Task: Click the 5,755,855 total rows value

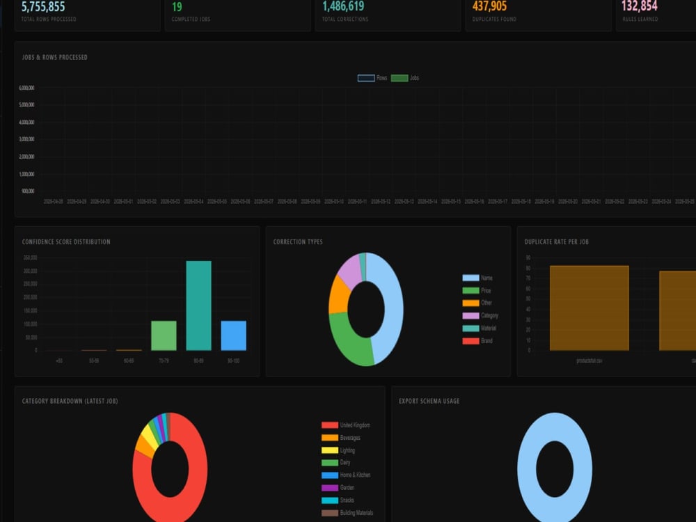Action: [x=43, y=7]
